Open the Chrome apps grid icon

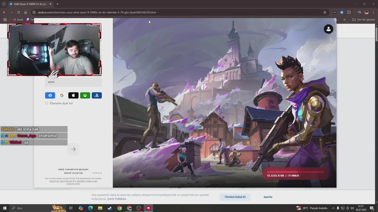click(x=5, y=20)
